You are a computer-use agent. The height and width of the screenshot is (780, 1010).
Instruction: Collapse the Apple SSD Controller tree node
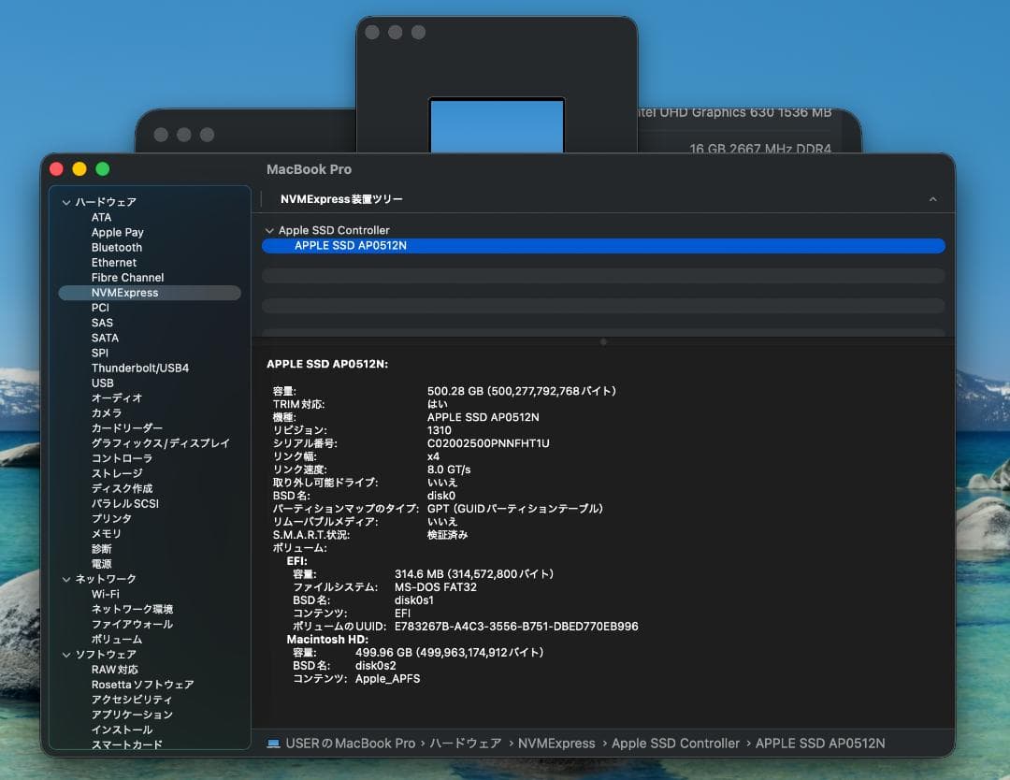click(270, 231)
